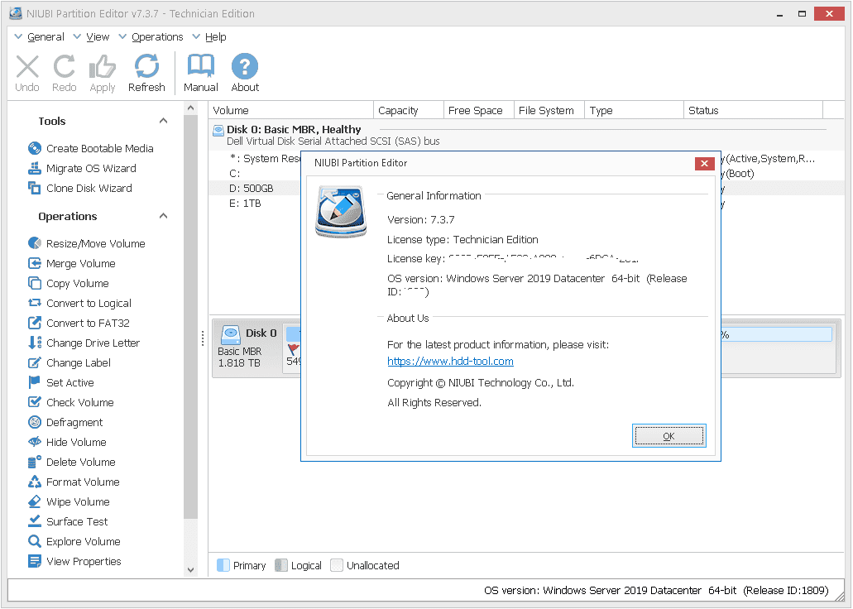
Task: Collapse the Operations section chevron
Action: [163, 215]
